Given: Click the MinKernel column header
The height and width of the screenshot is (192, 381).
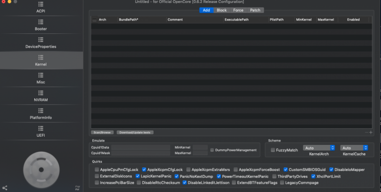Looking at the screenshot, I should 304,20.
